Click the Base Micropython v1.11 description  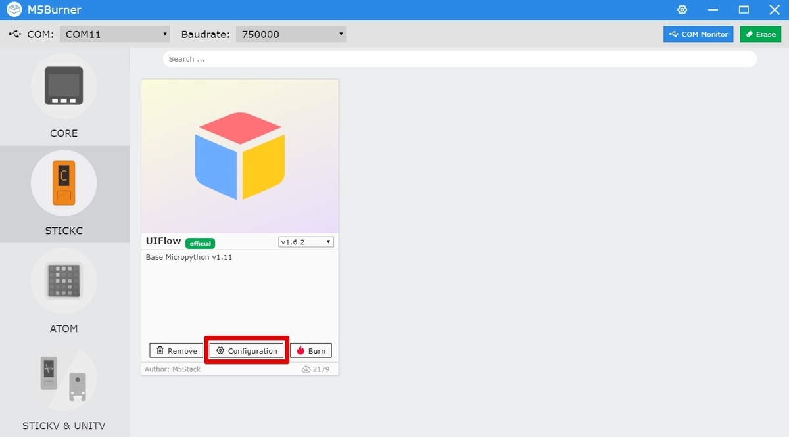[189, 257]
